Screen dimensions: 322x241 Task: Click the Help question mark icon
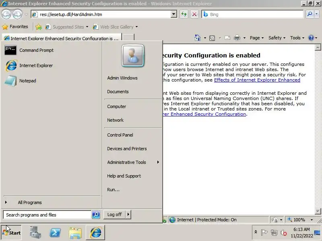click(x=311, y=38)
